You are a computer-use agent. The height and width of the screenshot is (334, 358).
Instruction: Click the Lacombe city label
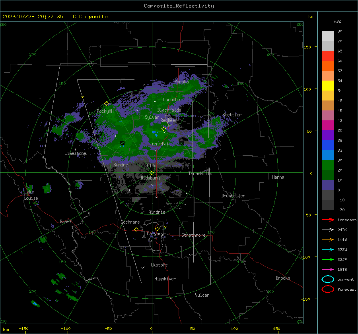click(171, 100)
